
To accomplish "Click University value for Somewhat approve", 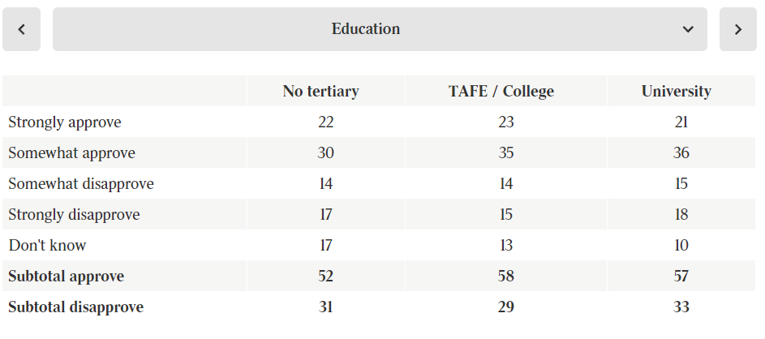I will coord(681,153).
